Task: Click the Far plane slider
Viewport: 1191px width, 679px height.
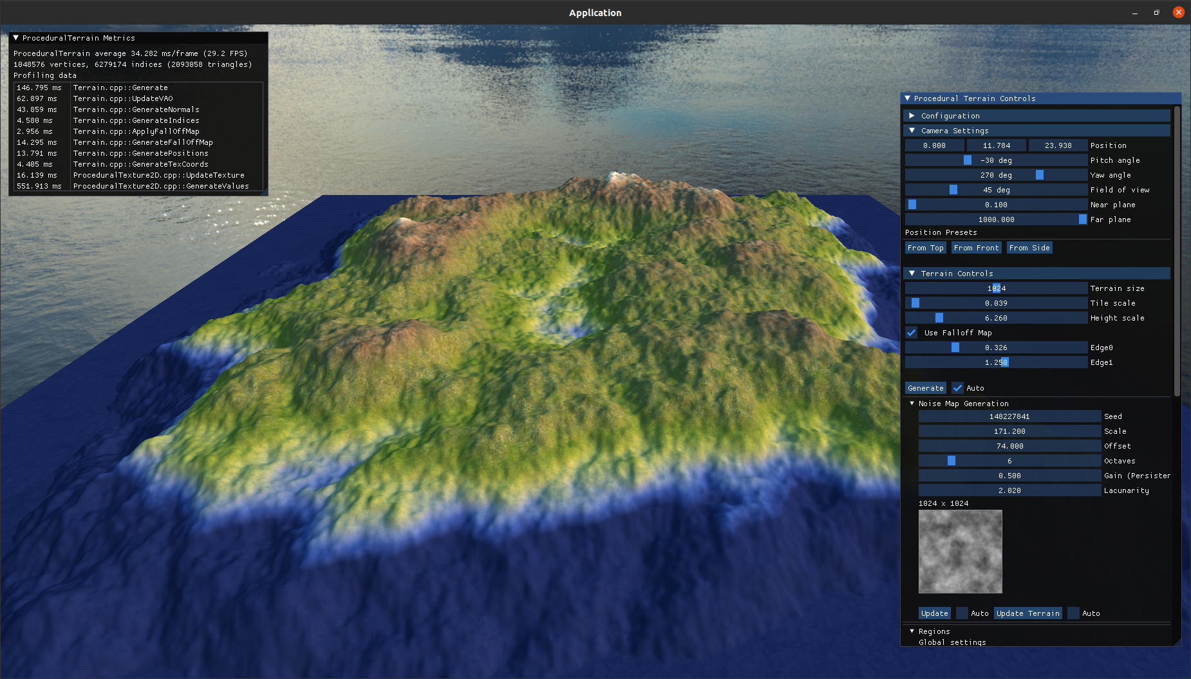Action: pyautogui.click(x=996, y=219)
